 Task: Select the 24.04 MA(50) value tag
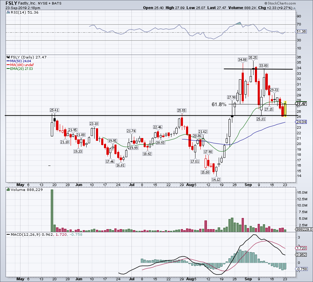click(301, 122)
